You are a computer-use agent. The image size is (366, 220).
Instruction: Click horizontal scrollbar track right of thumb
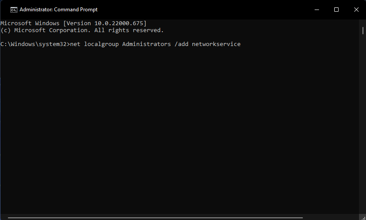tap(332, 218)
